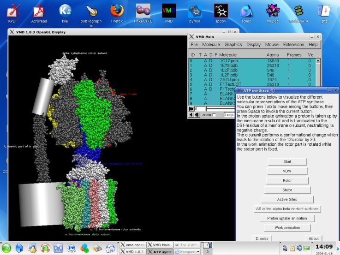Launch Acroread from the desktop

click(39, 13)
